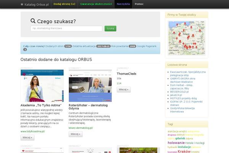This screenshot has width=229, height=153.
Task: Click the green Szukaj button
Action: point(110,28)
